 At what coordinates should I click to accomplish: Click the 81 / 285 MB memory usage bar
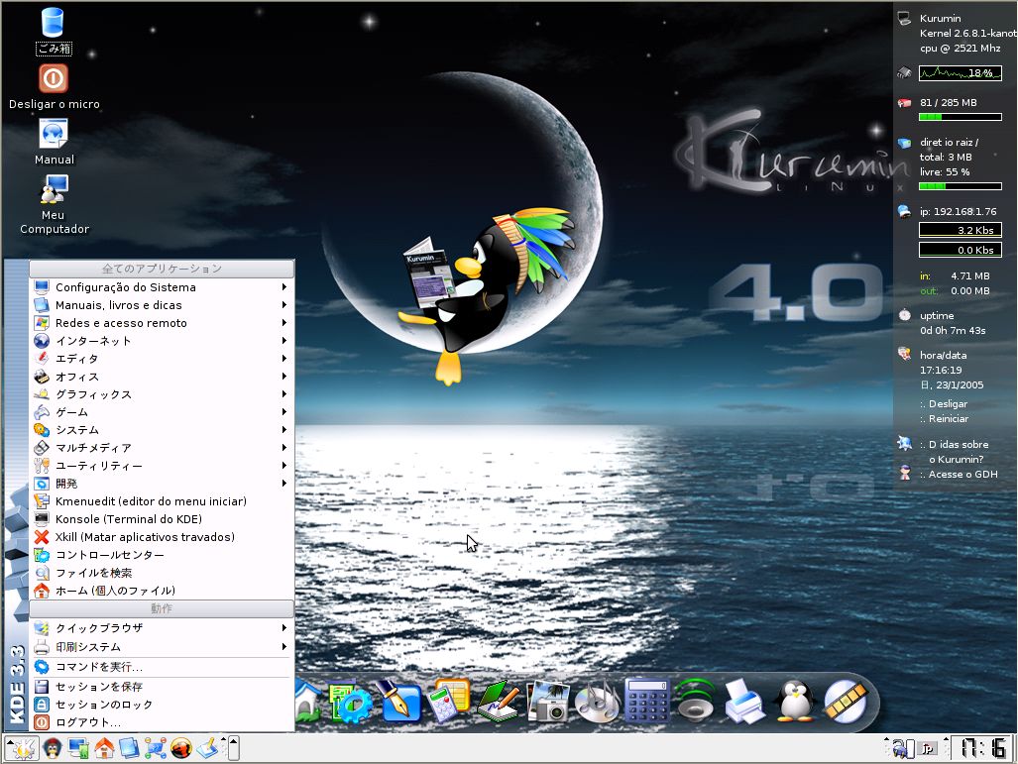click(x=961, y=117)
